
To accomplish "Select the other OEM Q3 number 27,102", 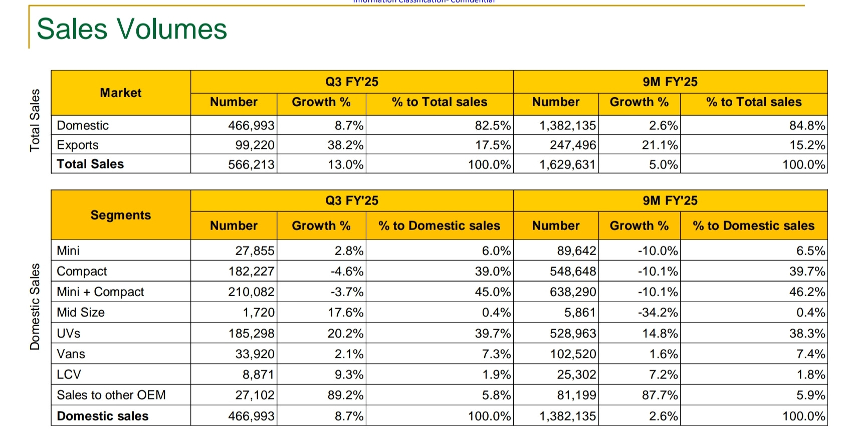I will coord(255,395).
